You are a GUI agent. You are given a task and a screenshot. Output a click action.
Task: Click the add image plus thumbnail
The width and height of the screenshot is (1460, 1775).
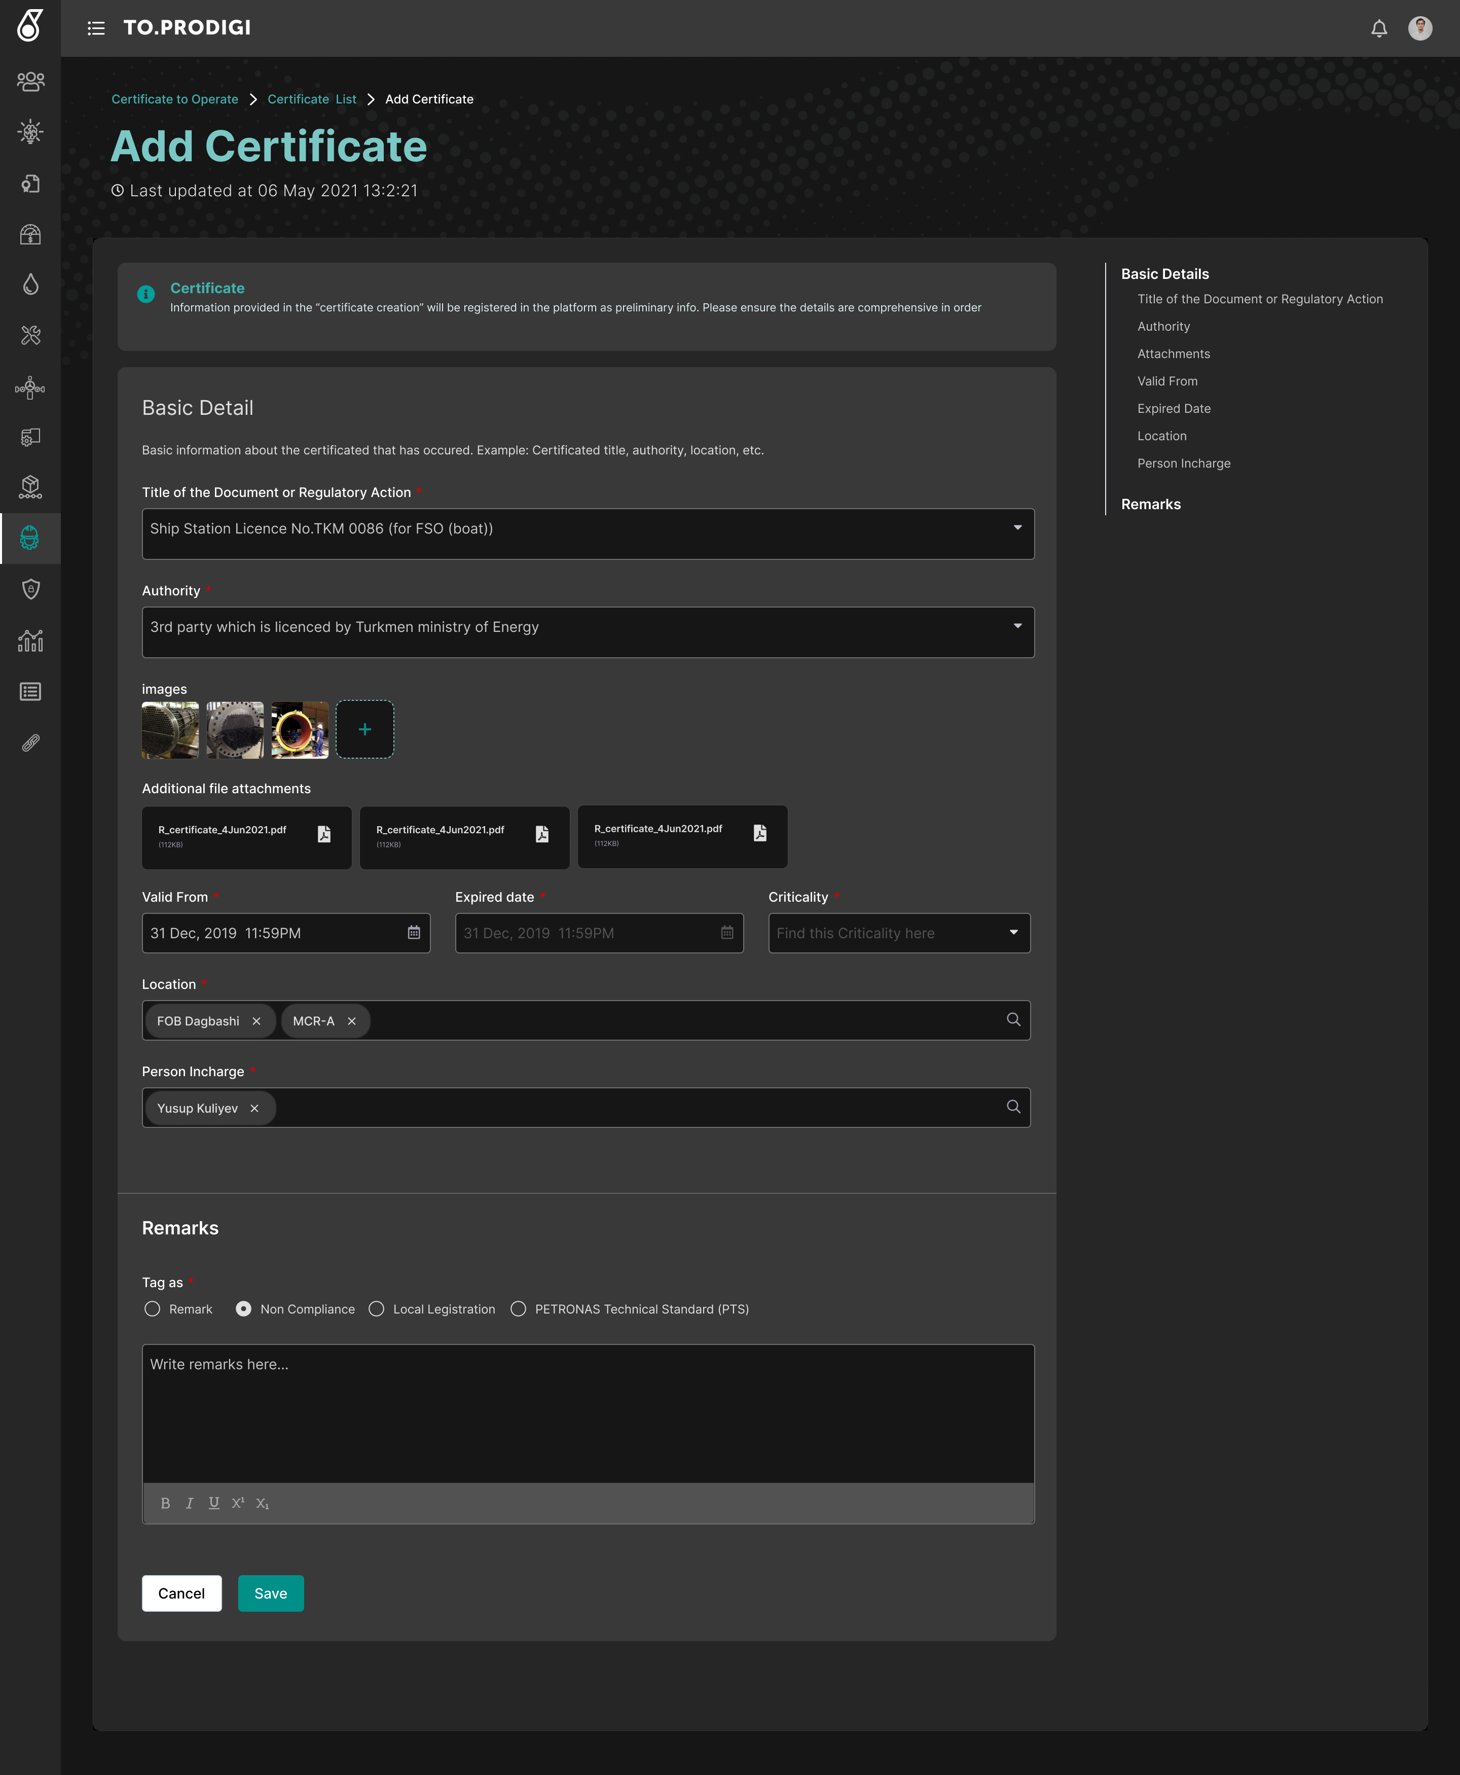tap(364, 729)
